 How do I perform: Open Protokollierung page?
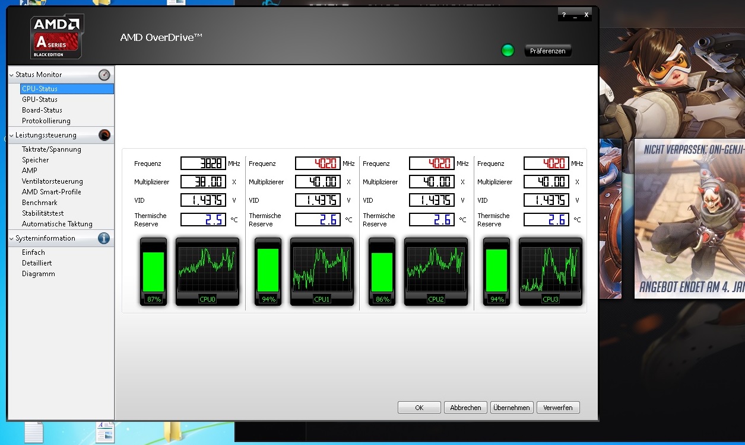click(x=46, y=121)
